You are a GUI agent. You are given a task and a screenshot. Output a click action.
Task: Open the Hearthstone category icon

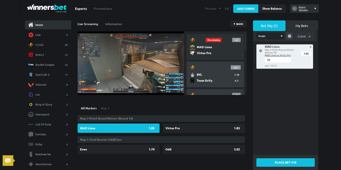[31, 164]
